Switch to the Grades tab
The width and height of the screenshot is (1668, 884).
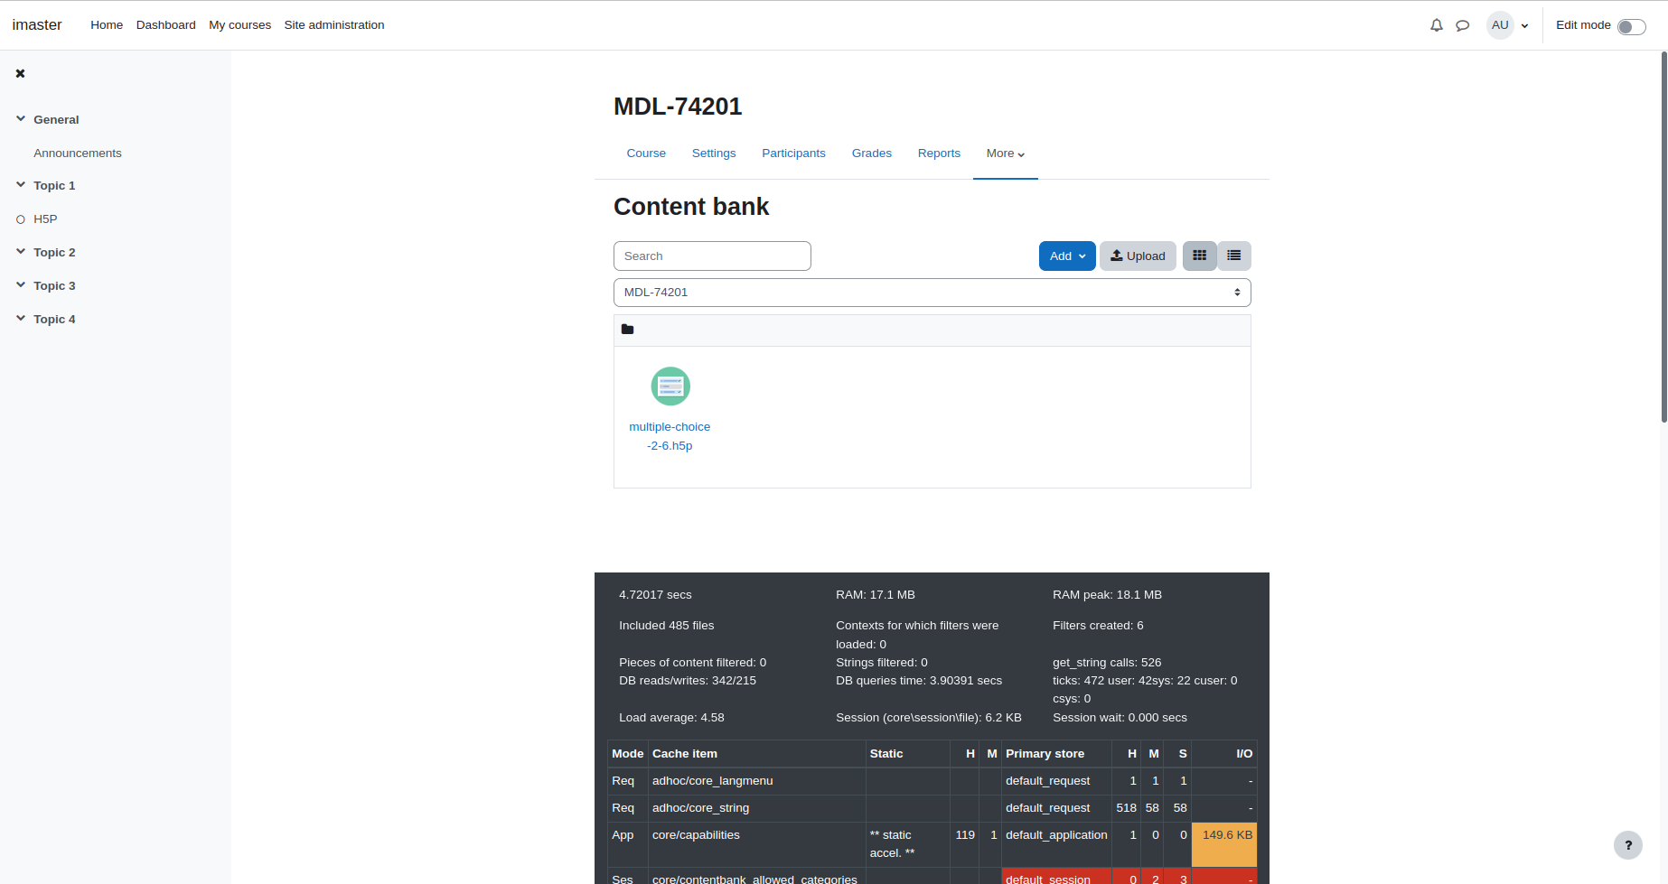[x=872, y=154]
